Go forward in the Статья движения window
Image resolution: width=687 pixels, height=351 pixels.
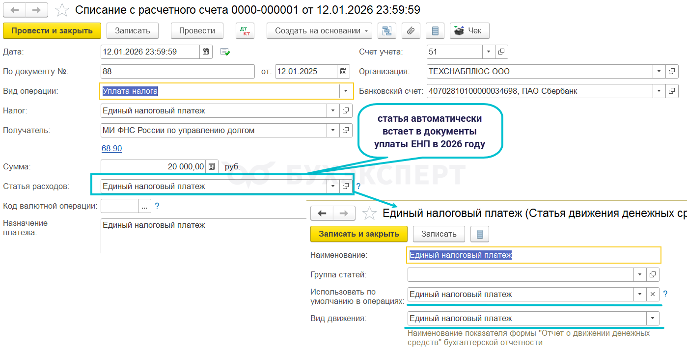(x=344, y=213)
